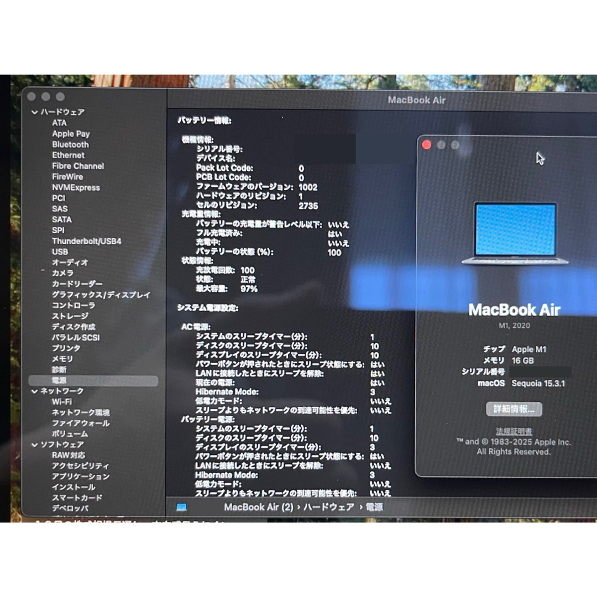The image size is (597, 597).
Task: Select 診断 in the sidebar
Action: [59, 370]
